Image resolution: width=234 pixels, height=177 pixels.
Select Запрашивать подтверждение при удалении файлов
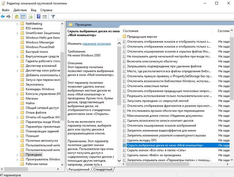tap(164, 66)
